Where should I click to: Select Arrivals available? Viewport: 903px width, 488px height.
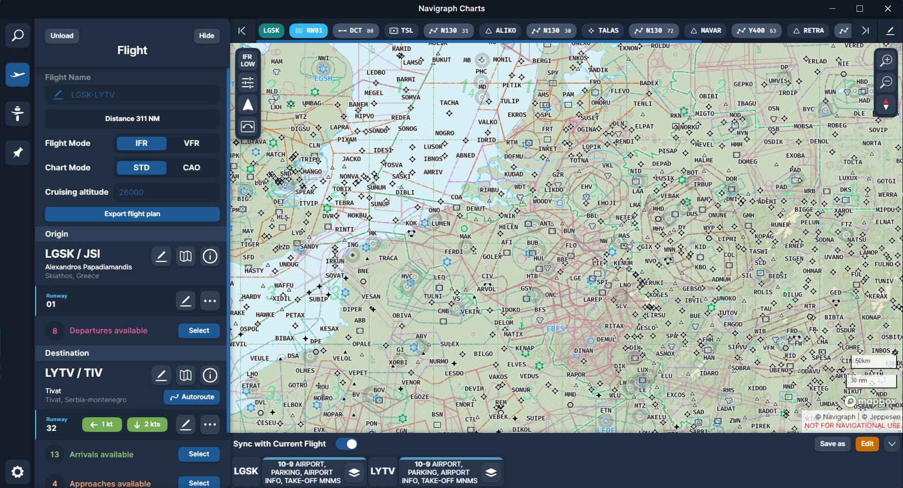[199, 454]
